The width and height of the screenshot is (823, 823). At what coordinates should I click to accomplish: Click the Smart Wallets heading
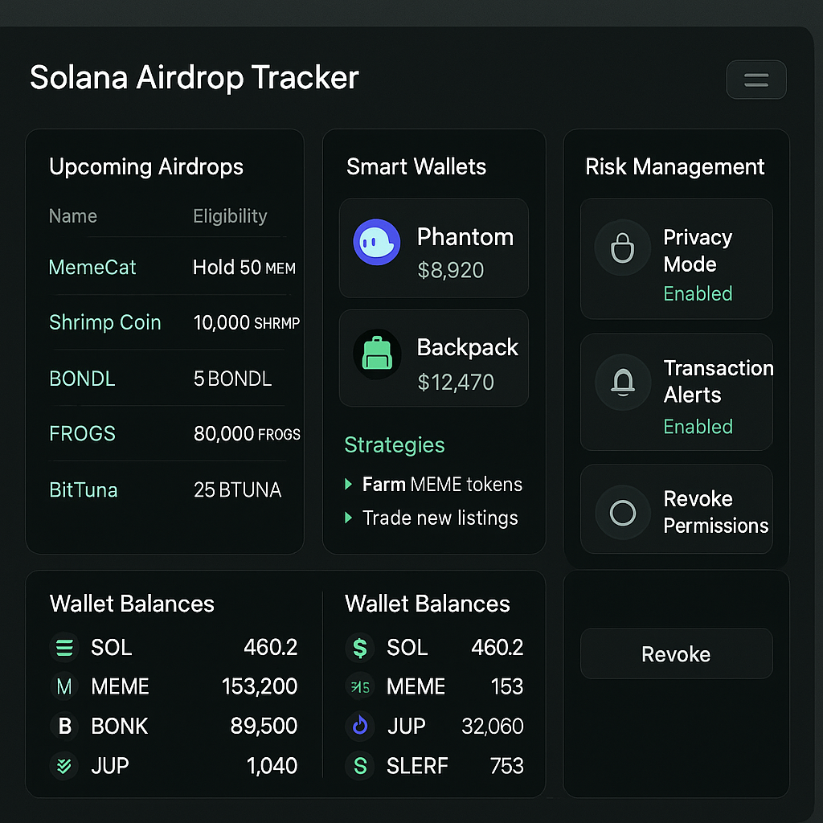416,166
